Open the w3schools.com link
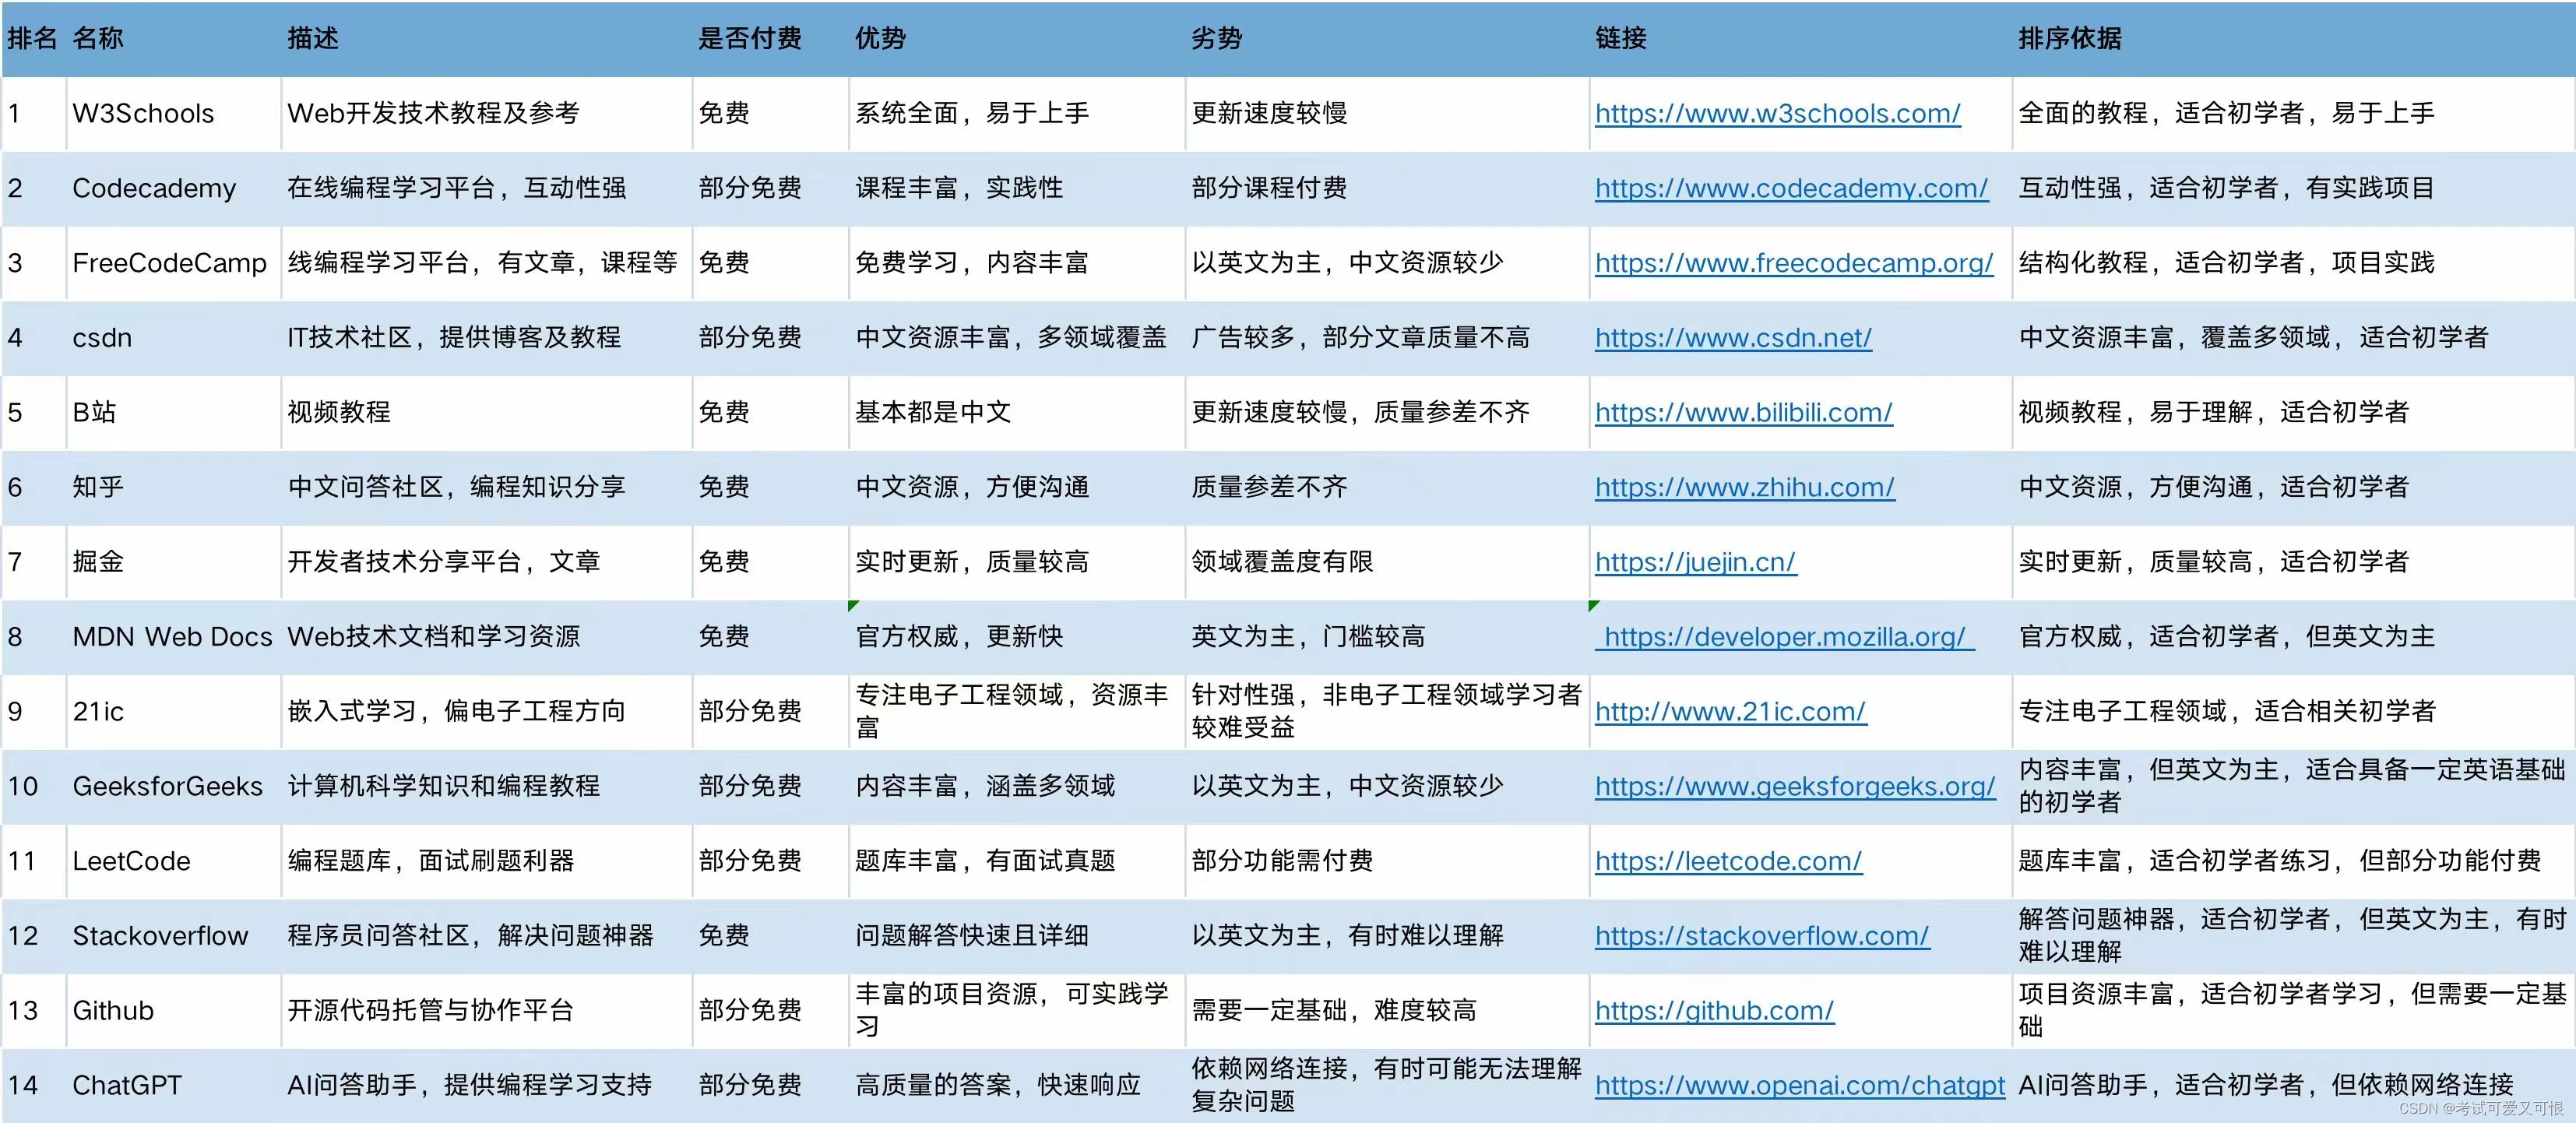The width and height of the screenshot is (2576, 1123). click(1777, 114)
